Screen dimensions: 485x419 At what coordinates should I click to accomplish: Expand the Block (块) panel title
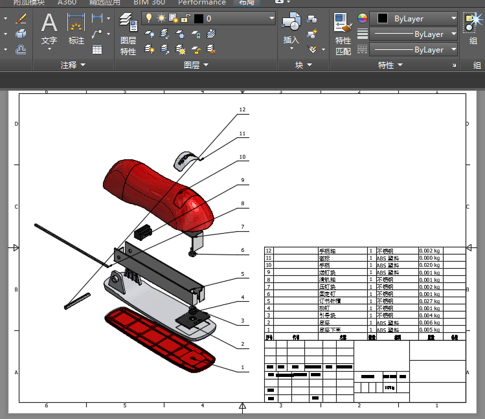click(303, 65)
